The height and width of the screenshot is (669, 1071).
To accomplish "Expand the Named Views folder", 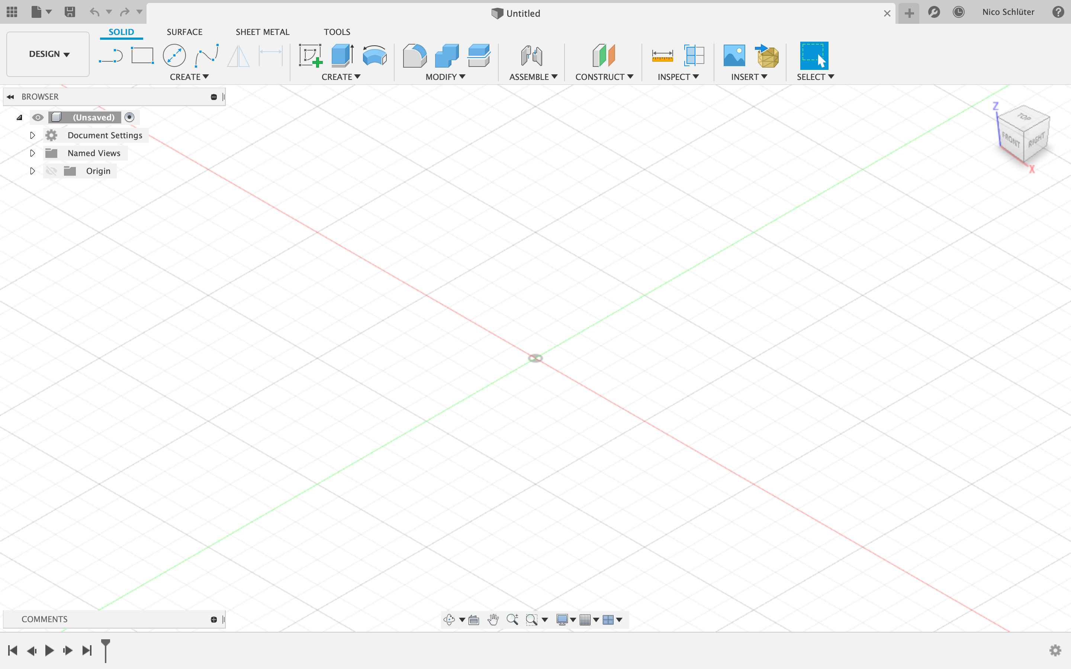I will coord(32,153).
